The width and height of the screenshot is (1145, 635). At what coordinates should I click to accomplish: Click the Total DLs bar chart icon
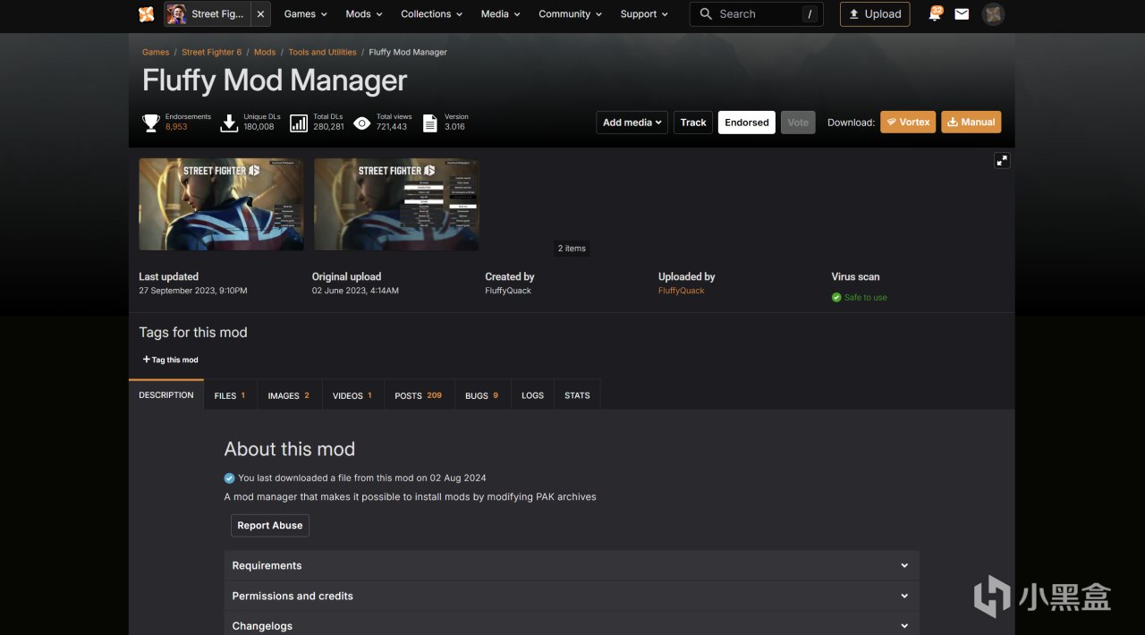[299, 123]
